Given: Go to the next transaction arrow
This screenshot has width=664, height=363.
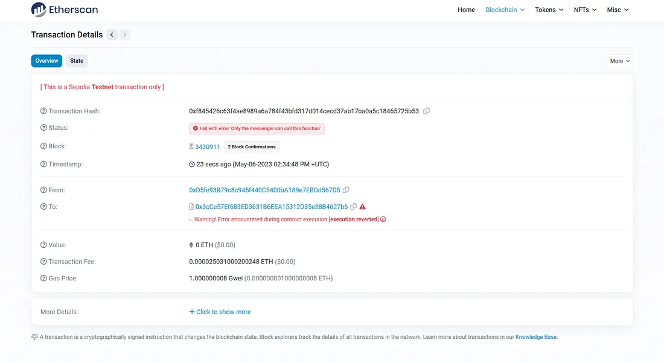Looking at the screenshot, I should (125, 35).
